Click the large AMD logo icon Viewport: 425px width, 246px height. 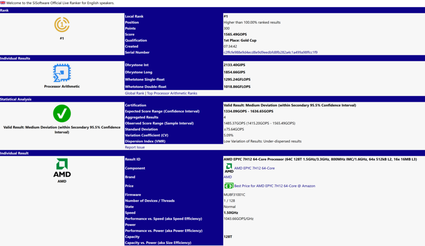[62, 167]
